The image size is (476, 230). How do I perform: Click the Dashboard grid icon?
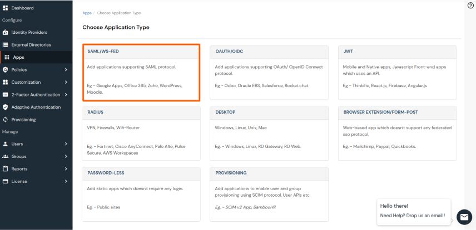click(5, 8)
